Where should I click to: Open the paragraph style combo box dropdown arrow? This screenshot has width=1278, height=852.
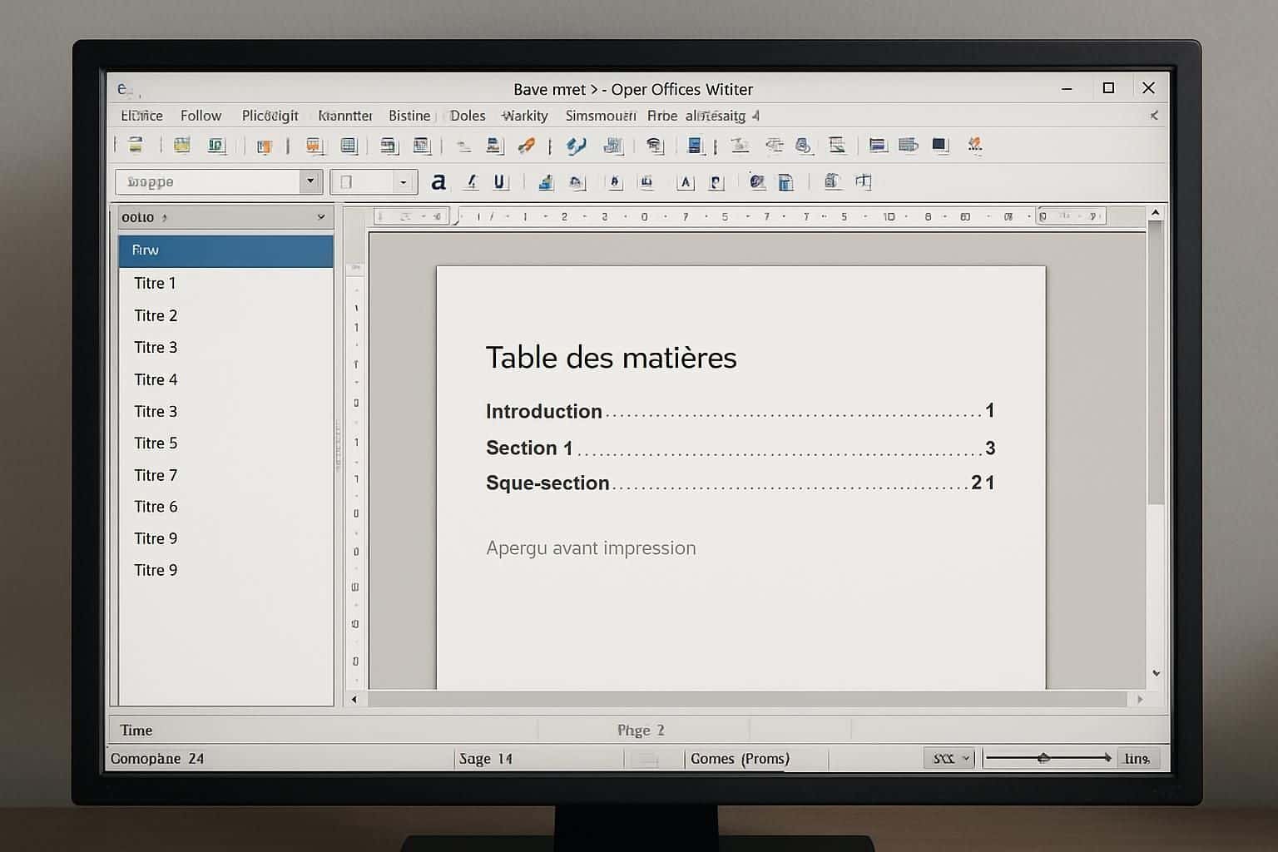[x=310, y=181]
